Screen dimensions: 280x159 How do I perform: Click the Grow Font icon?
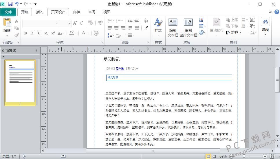tap(75, 23)
